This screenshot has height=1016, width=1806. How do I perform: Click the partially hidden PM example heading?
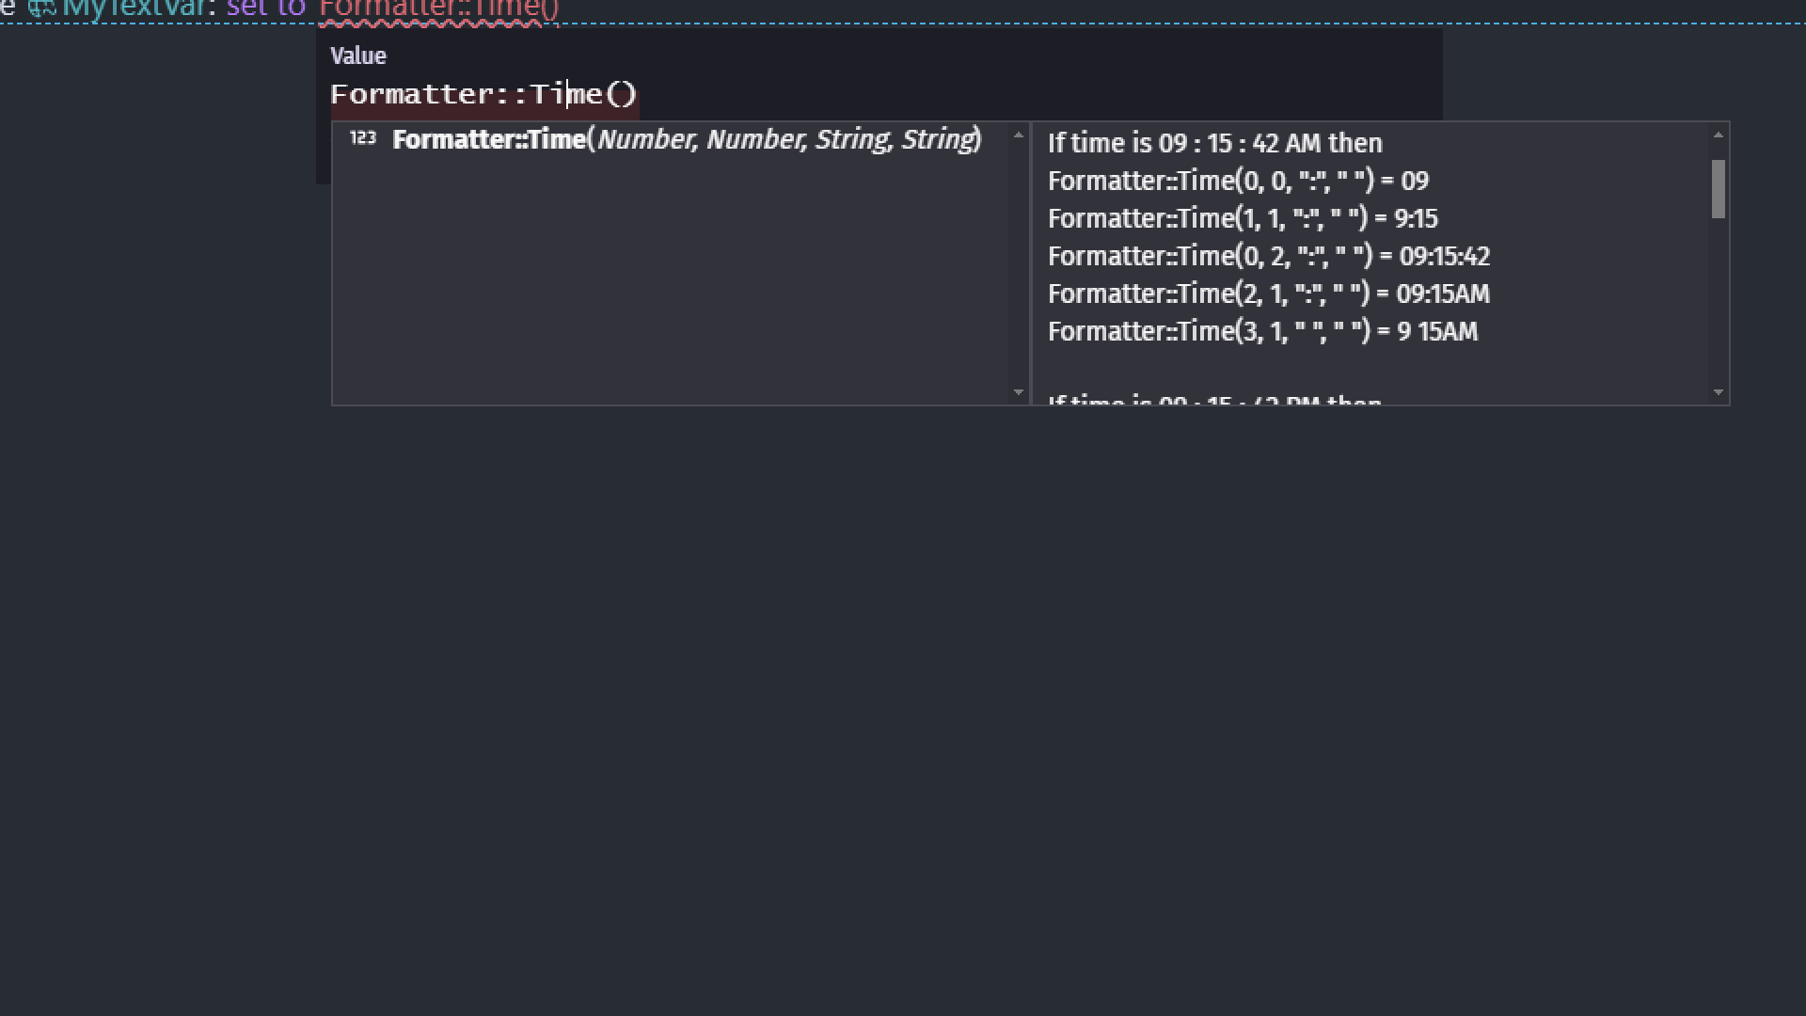click(1214, 401)
